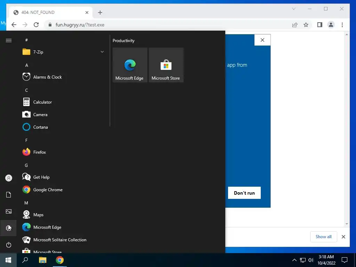Open Pictures shortcut in Start sidebar
The height and width of the screenshot is (267, 356).
click(8, 211)
